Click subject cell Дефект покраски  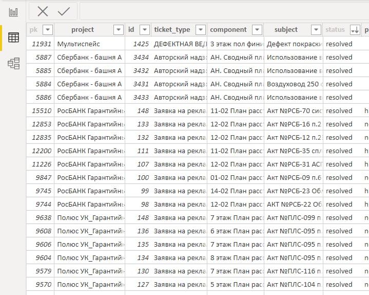294,44
